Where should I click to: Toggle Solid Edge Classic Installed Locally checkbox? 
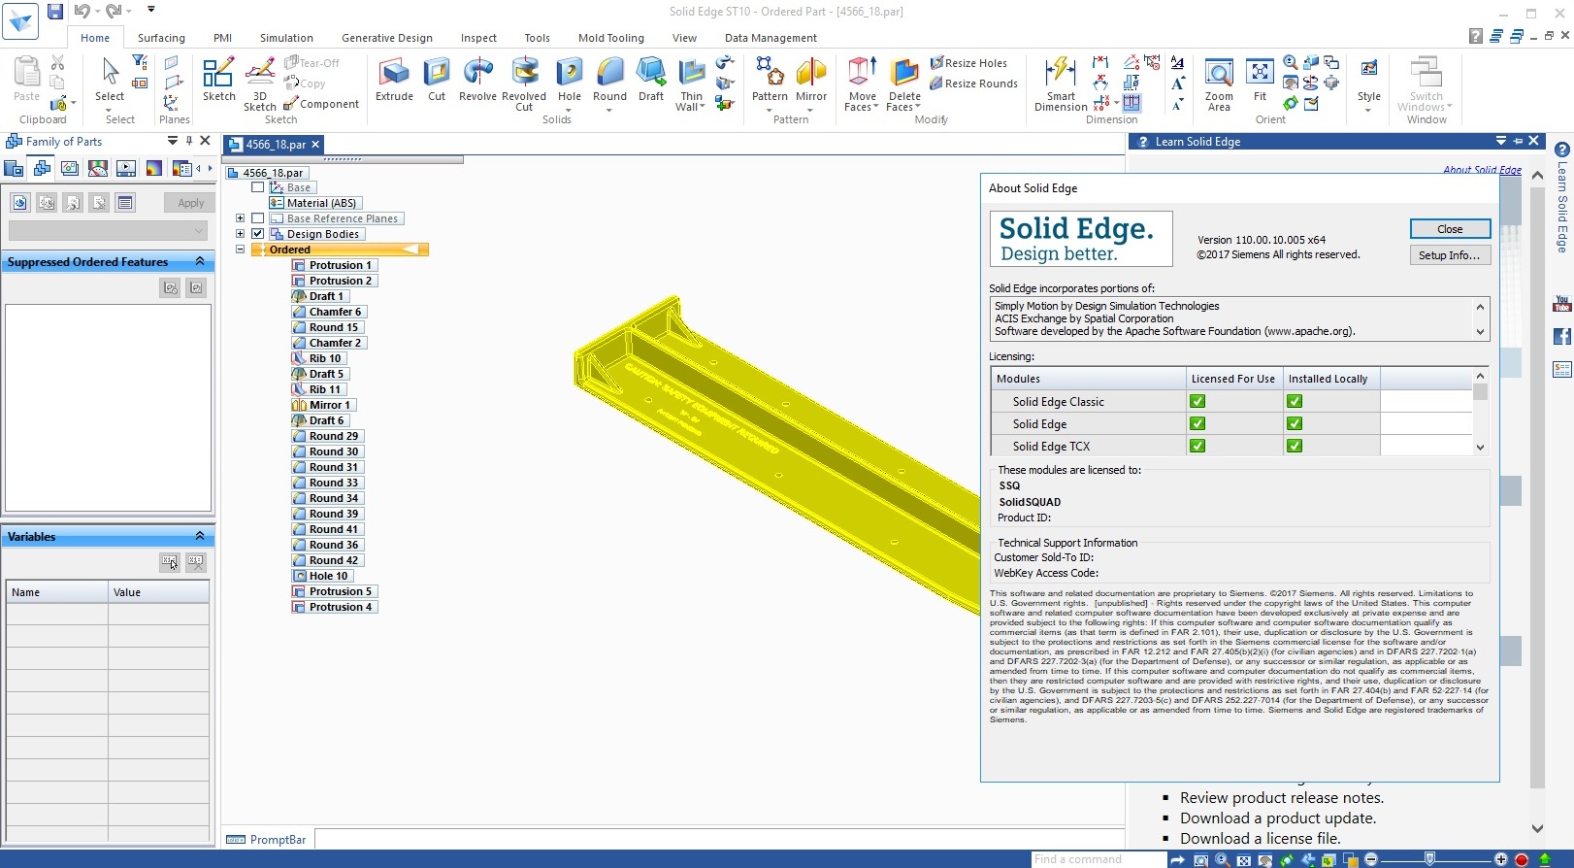click(x=1295, y=401)
